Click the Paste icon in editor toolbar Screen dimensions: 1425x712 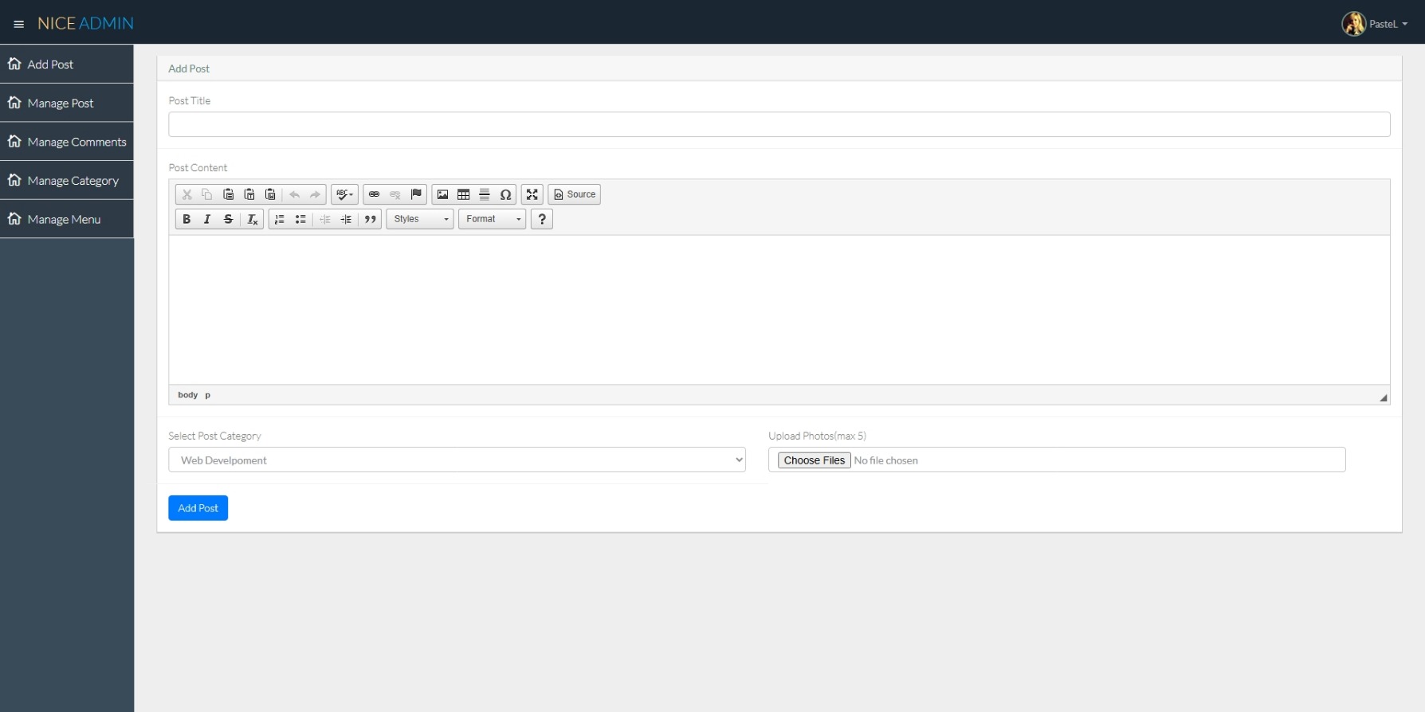click(229, 194)
